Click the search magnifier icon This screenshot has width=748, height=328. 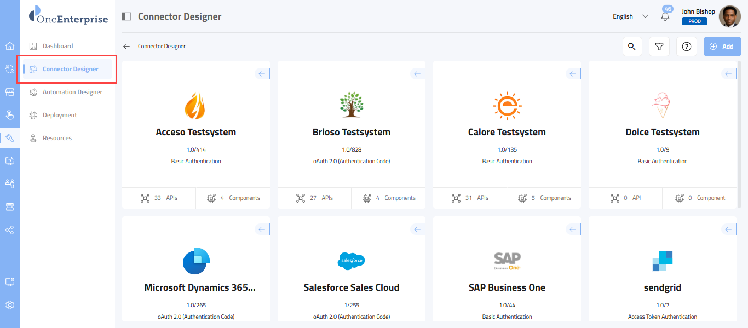[x=632, y=47]
